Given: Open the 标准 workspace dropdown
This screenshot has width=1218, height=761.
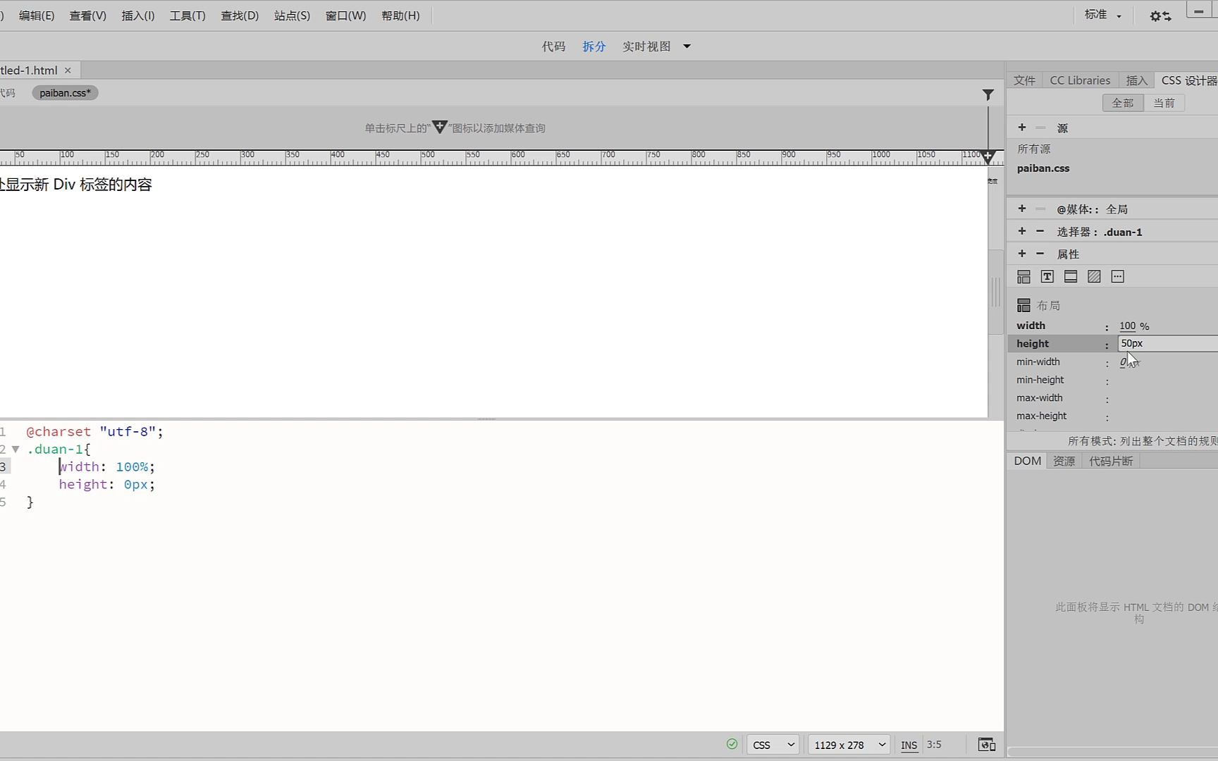Looking at the screenshot, I should click(x=1103, y=15).
